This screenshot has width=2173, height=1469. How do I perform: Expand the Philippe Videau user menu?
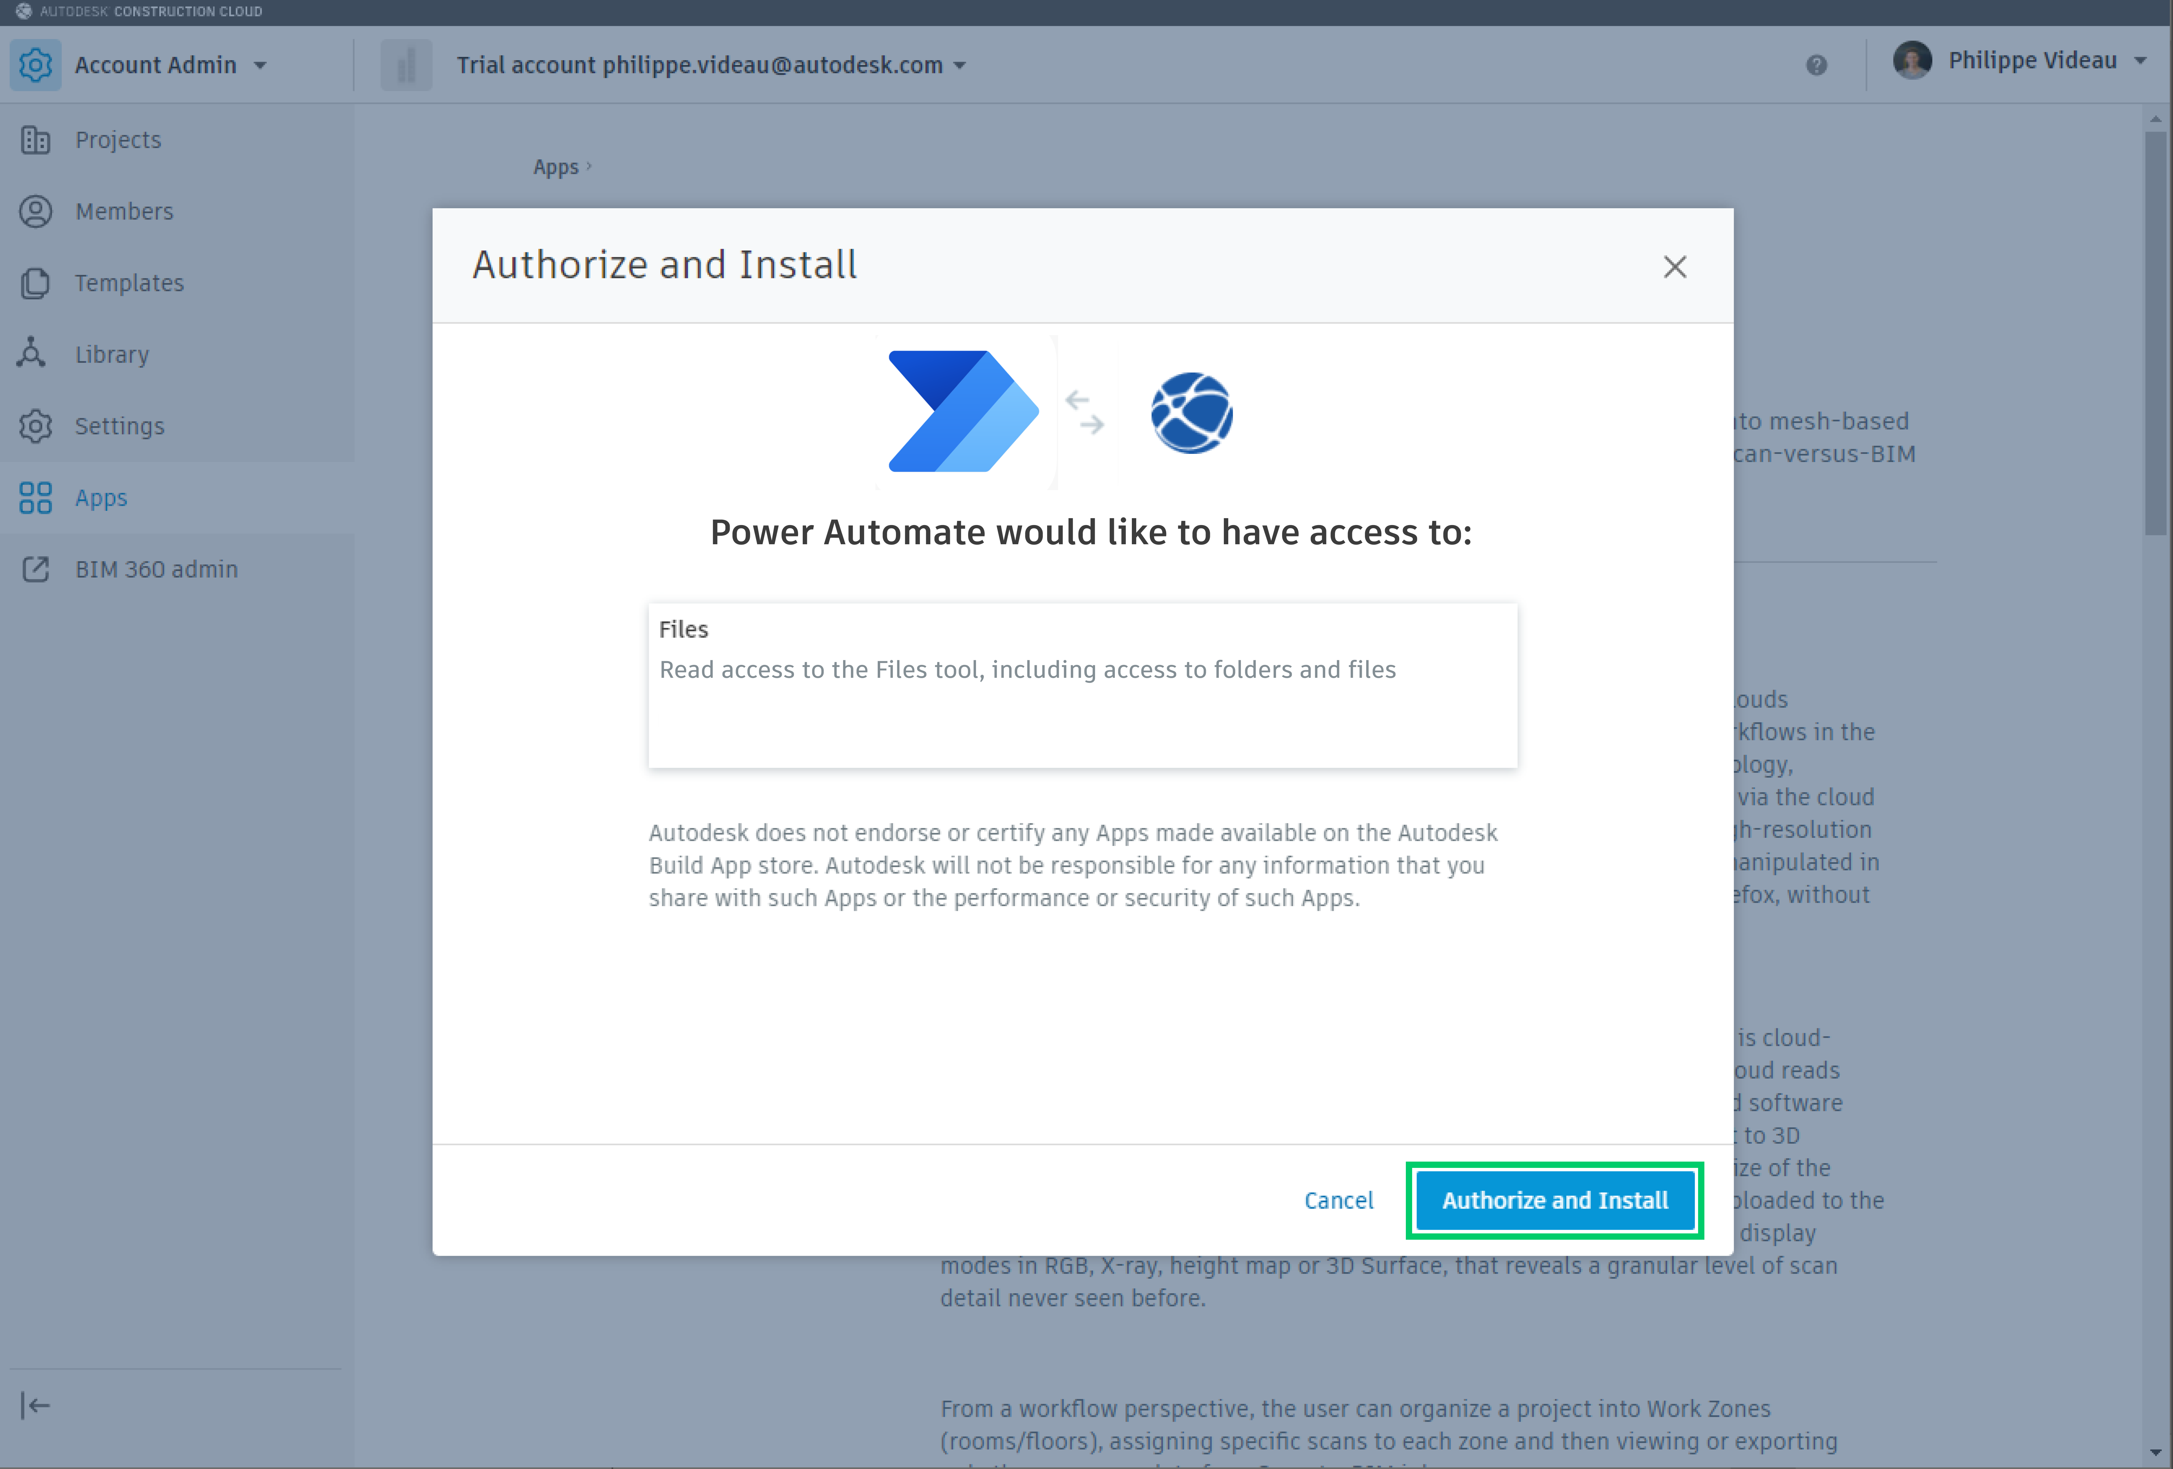click(x=2140, y=61)
